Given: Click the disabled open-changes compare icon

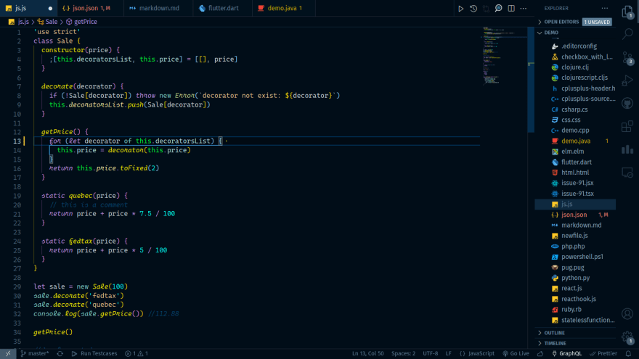Looking at the screenshot, I should (x=486, y=8).
